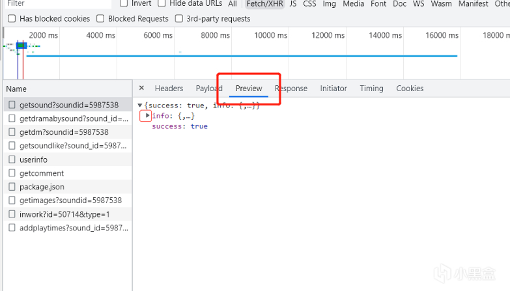Select getdramabysound request row
The width and height of the screenshot is (510, 291).
[x=68, y=118]
